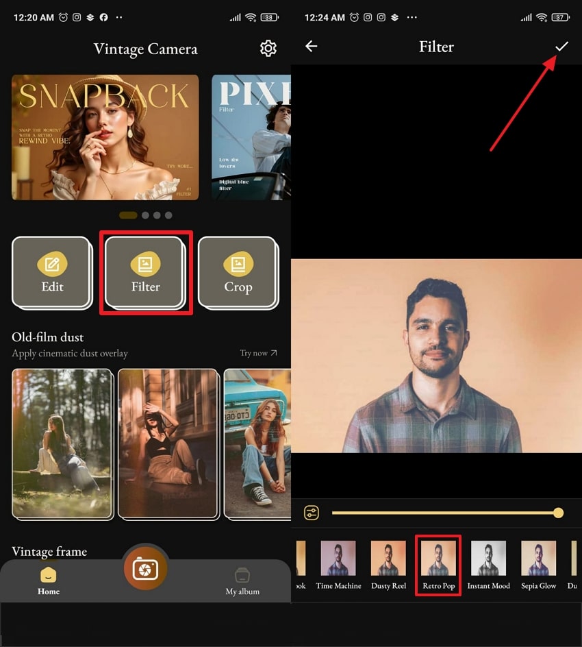Screen dimensions: 582x647
Task: Apply the Dusty Reel filter
Action: pyautogui.click(x=388, y=565)
